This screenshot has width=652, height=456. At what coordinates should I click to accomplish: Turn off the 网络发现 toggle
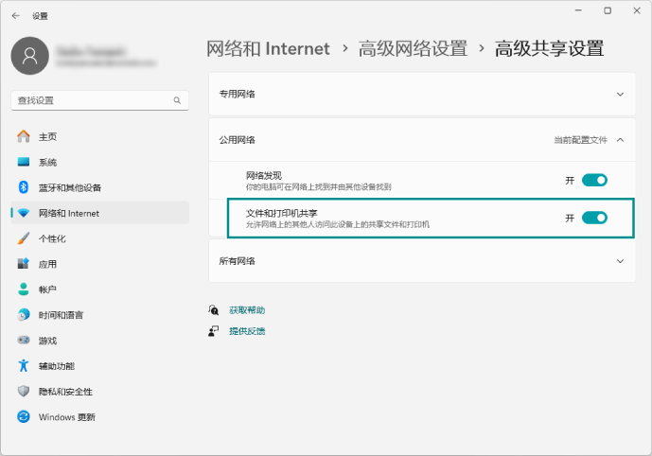[x=594, y=180]
